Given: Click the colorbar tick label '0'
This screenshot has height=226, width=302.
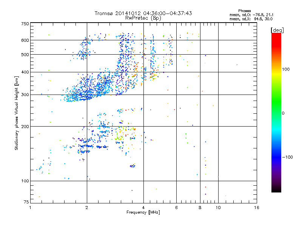Looking at the screenshot, I should pos(283,113).
